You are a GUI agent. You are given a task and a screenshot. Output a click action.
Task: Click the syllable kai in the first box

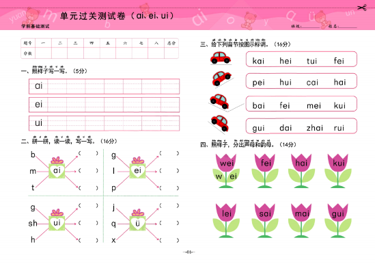pyautogui.click(x=258, y=61)
